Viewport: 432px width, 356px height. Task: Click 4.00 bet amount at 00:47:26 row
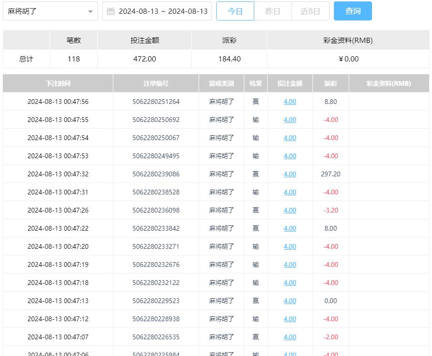[x=290, y=210]
